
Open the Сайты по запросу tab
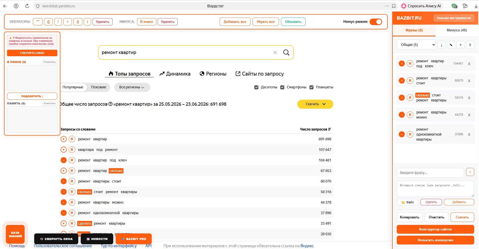coord(260,74)
